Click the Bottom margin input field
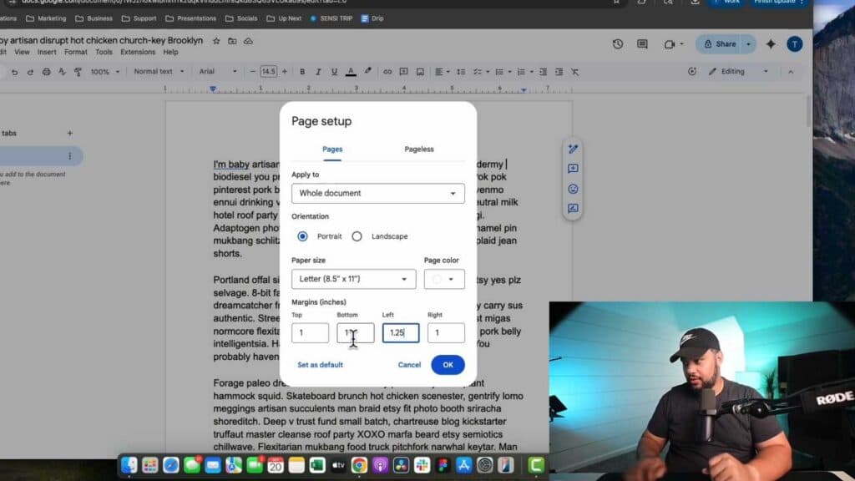The image size is (855, 481). (x=355, y=332)
